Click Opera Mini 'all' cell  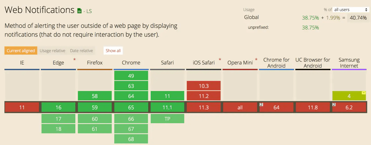coord(240,107)
